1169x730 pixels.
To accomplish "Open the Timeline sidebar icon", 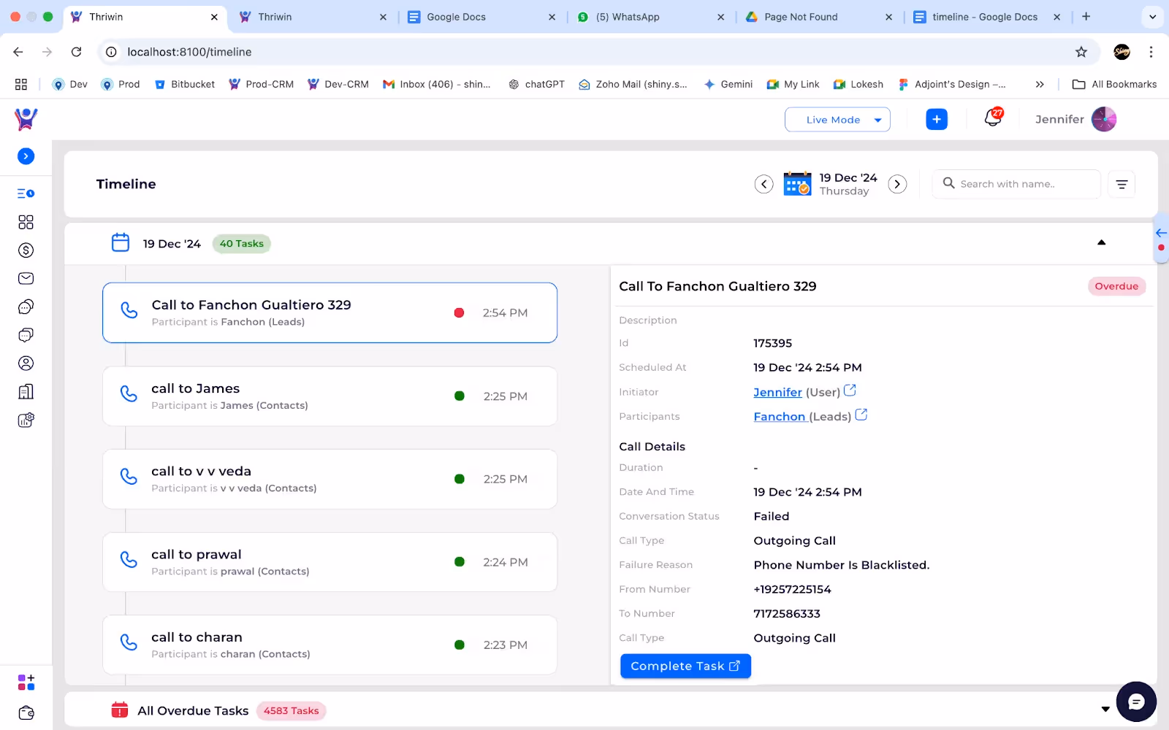I will [x=26, y=193].
